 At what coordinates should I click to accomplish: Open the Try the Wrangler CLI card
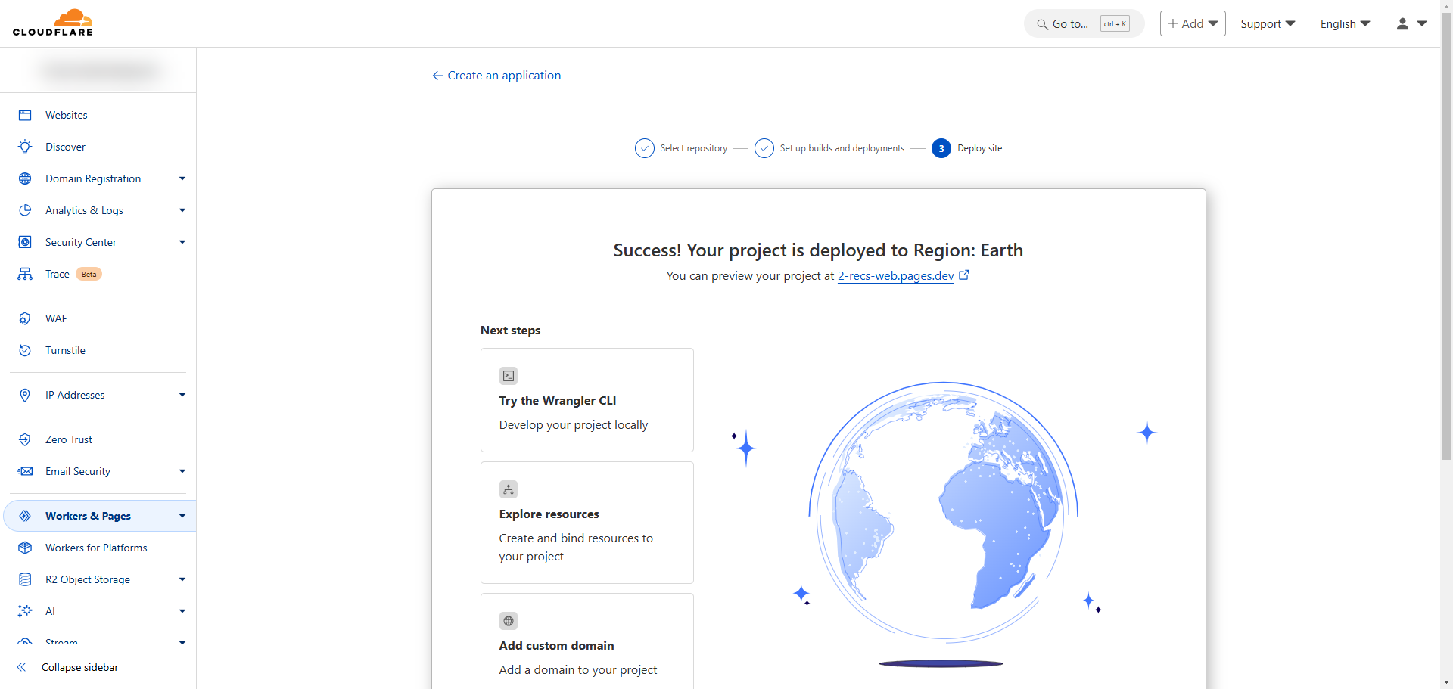pos(587,400)
